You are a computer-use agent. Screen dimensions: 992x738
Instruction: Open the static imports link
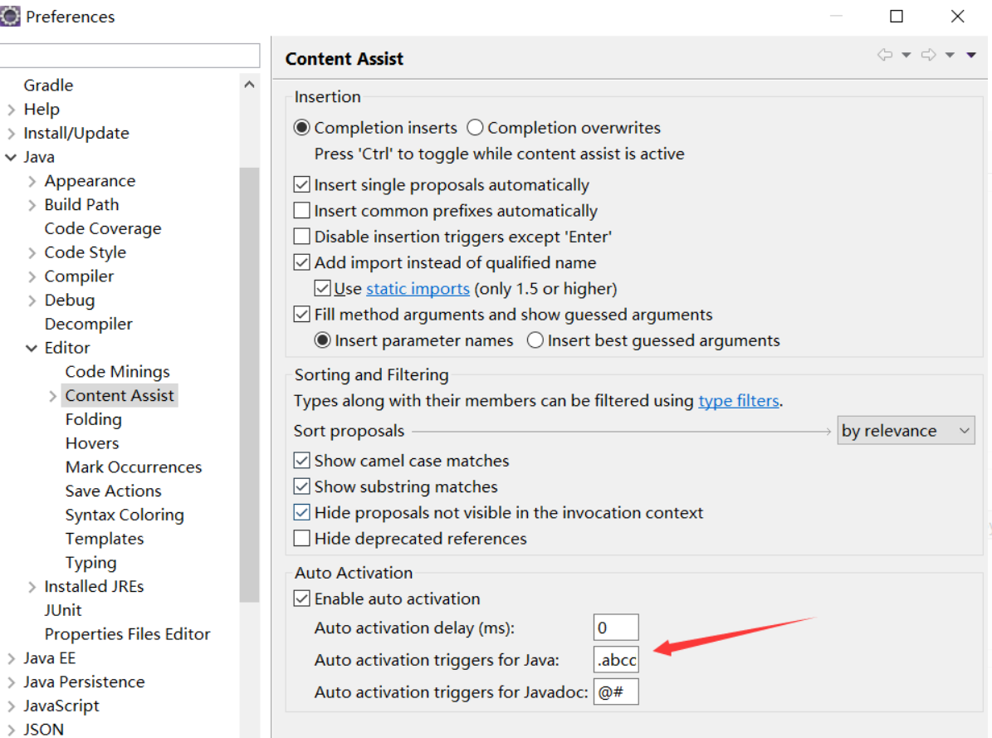pyautogui.click(x=418, y=289)
